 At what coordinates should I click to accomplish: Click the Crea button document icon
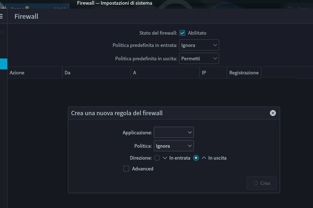[256, 183]
